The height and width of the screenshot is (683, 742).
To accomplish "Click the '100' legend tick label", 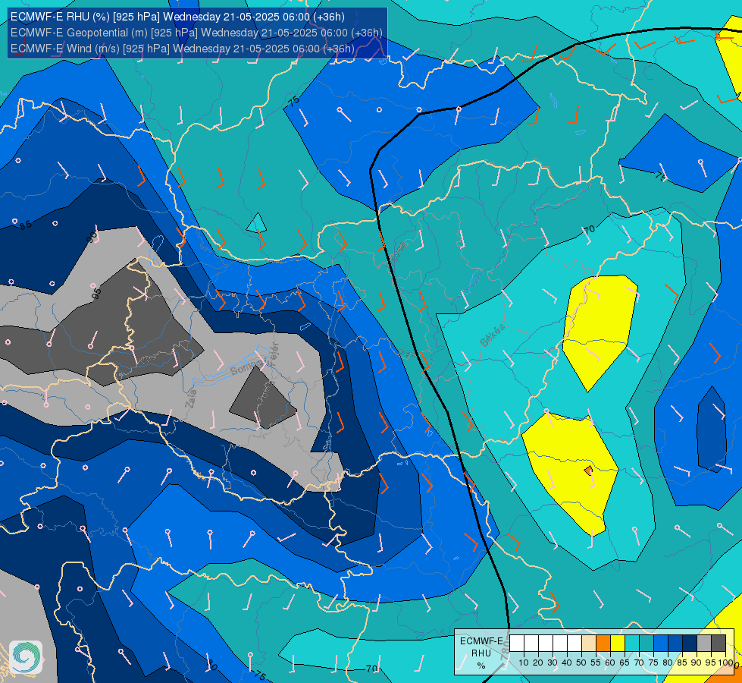I will click(x=725, y=663).
